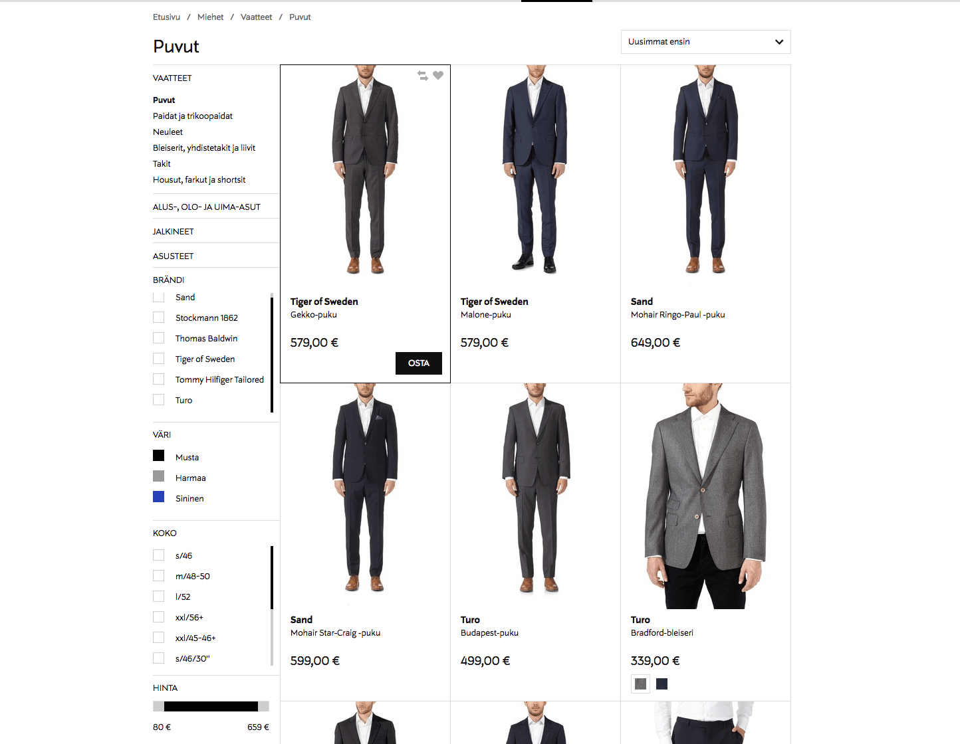The width and height of the screenshot is (960, 744).
Task: Collapse the VAATTEET section header
Action: (172, 78)
